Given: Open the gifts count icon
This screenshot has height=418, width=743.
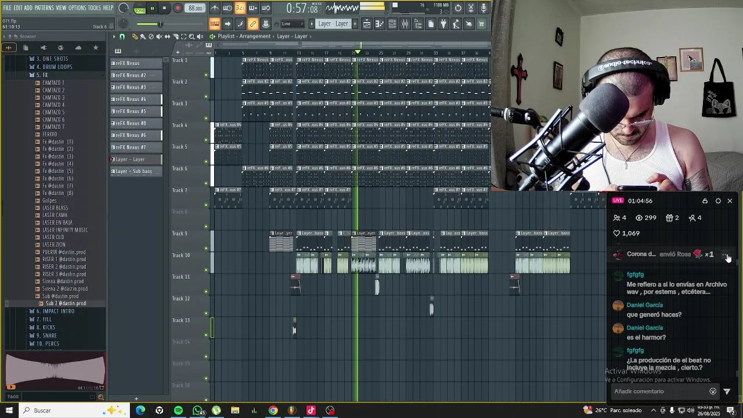Looking at the screenshot, I should (669, 218).
